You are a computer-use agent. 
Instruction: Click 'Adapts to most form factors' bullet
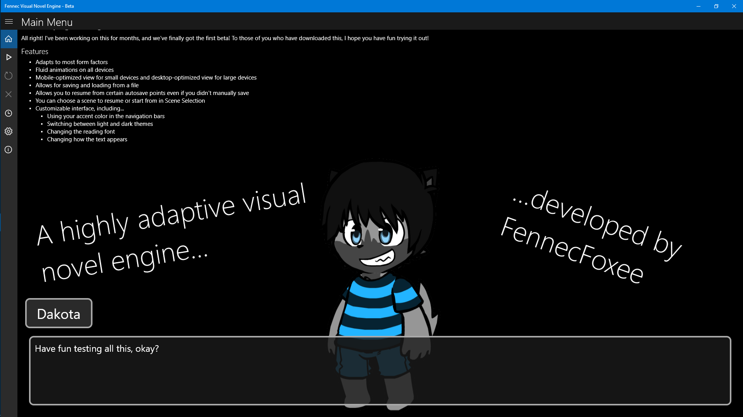point(72,62)
